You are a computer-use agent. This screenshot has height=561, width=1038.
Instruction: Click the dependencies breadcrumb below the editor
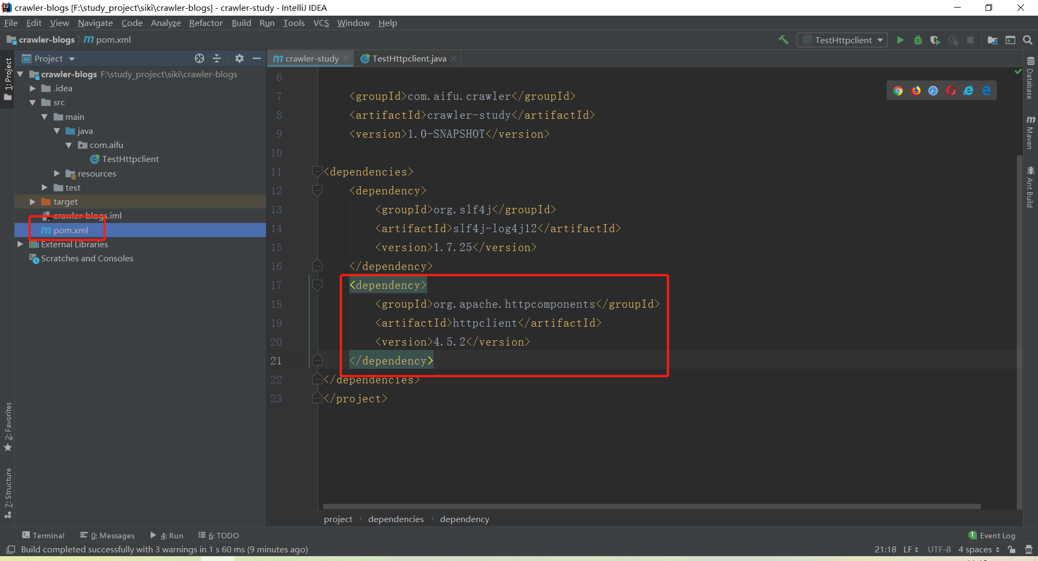pos(396,519)
